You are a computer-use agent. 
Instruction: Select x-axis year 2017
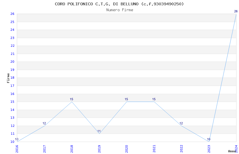pyautogui.click(x=44, y=149)
